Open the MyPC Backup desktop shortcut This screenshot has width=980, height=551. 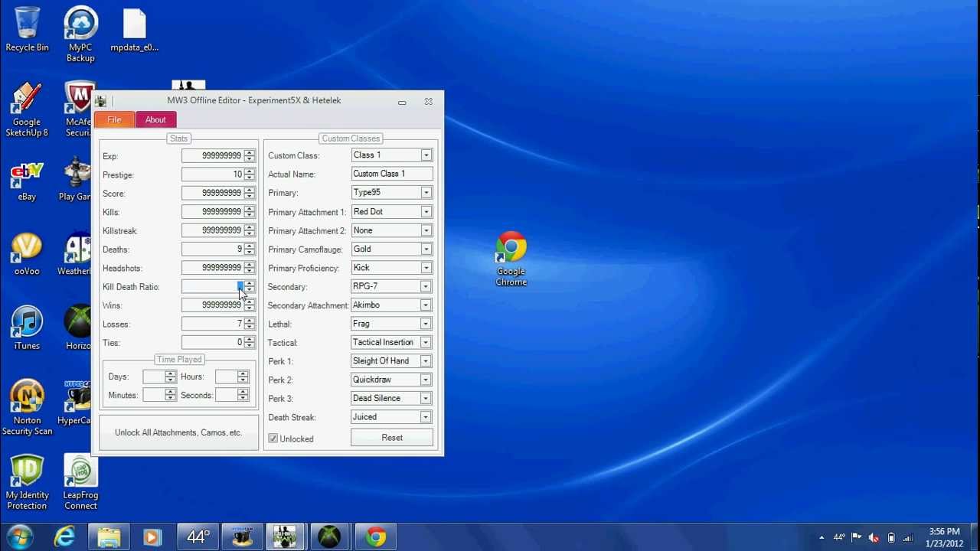coord(80,34)
